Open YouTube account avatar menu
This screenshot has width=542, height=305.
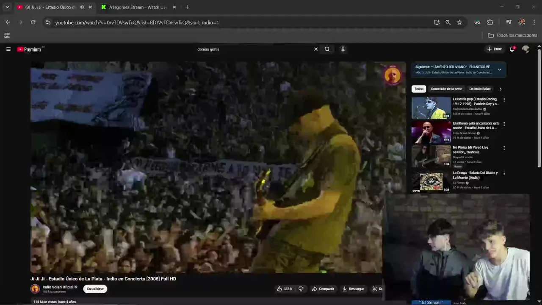click(x=526, y=49)
